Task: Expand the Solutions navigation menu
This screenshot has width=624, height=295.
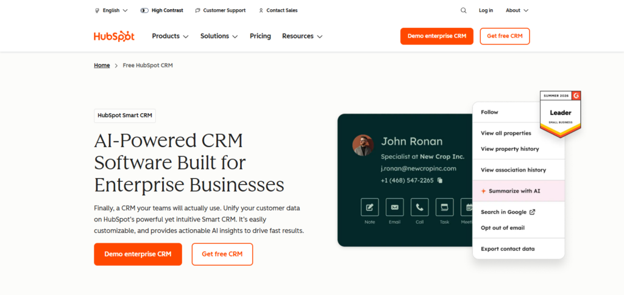Action: point(219,36)
